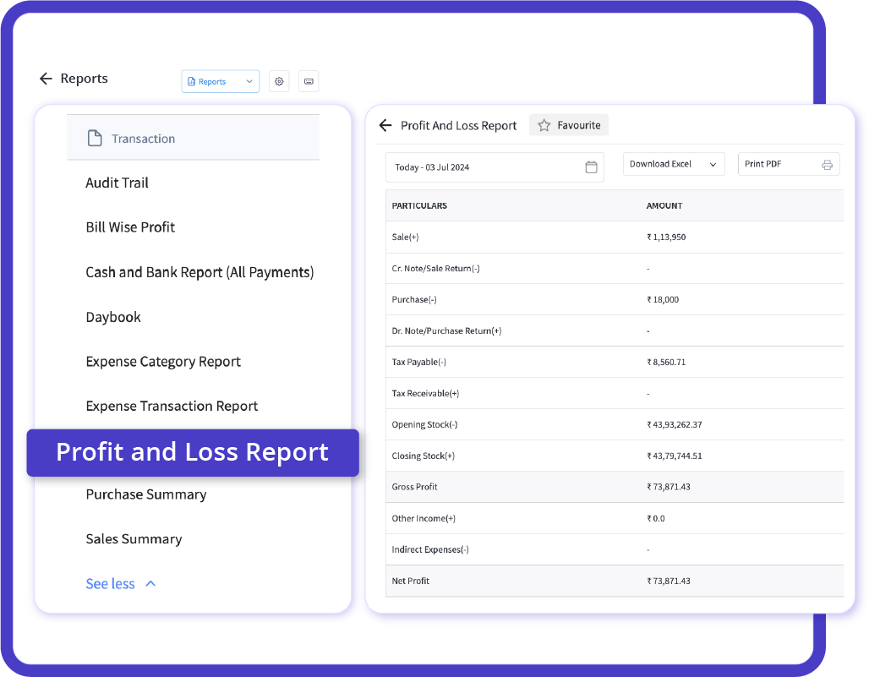880x677 pixels.
Task: Open the Profit and Loss Report
Action: (x=192, y=452)
